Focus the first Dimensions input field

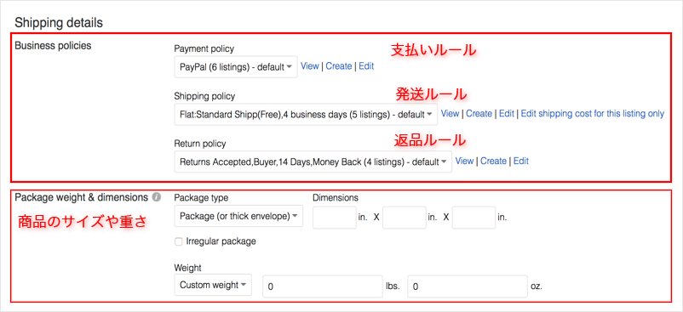[x=335, y=218]
